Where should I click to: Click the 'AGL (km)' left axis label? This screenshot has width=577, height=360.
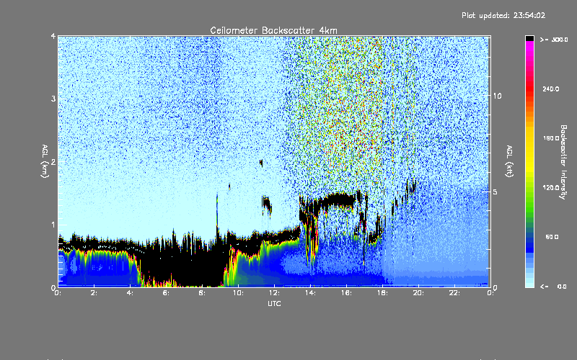coord(45,161)
